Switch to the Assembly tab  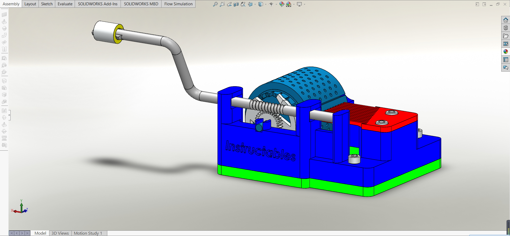(x=11, y=4)
